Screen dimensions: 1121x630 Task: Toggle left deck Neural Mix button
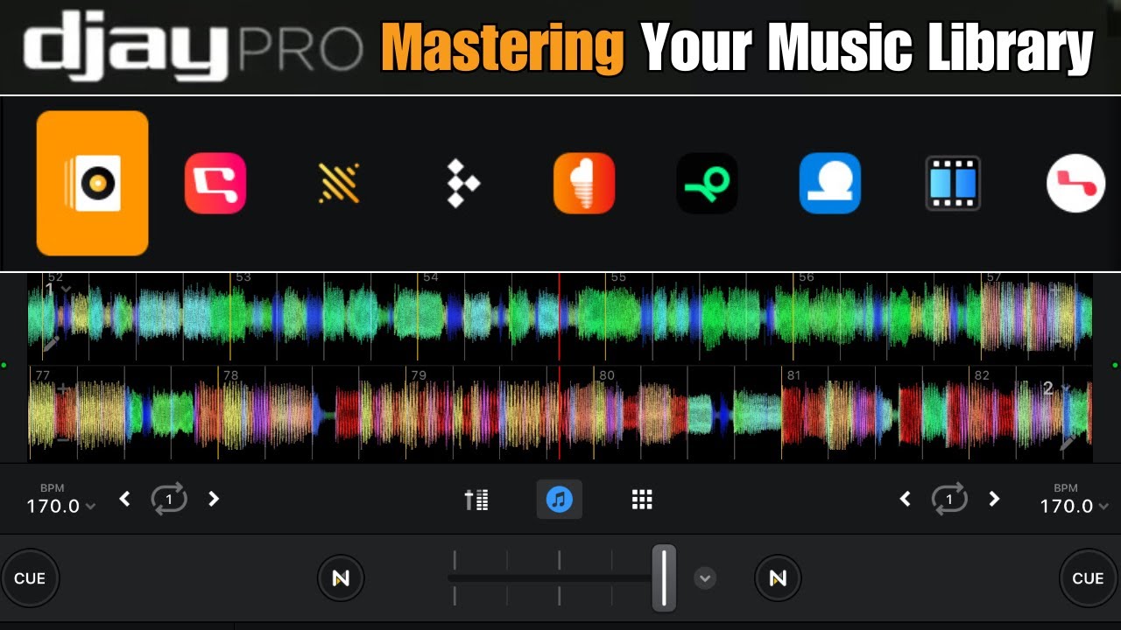click(341, 578)
